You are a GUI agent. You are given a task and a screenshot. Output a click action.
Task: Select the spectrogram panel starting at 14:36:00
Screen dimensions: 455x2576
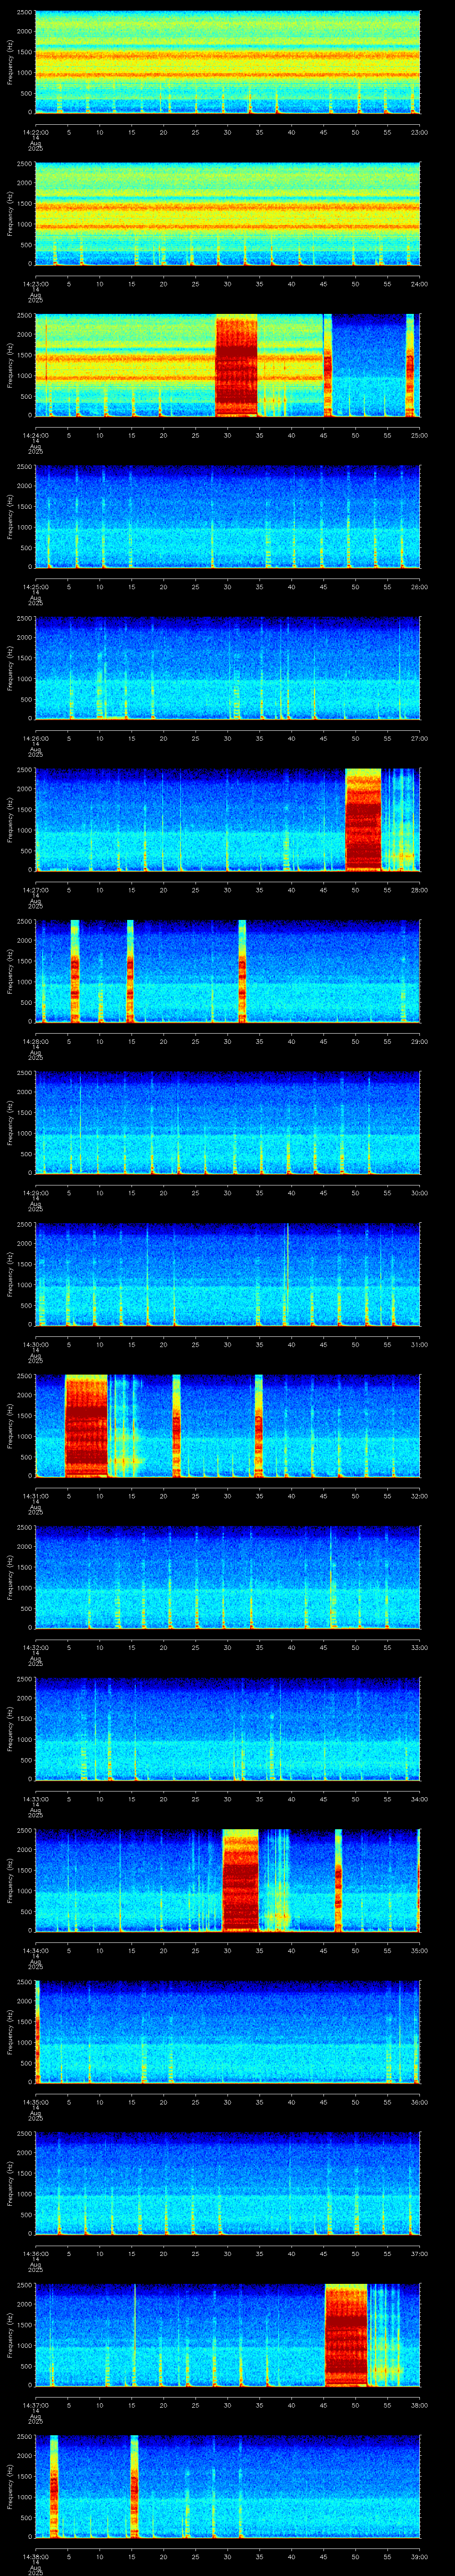click(x=227, y=2183)
